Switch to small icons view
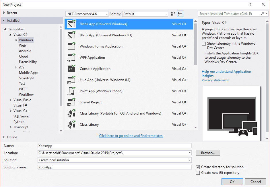 173,14
